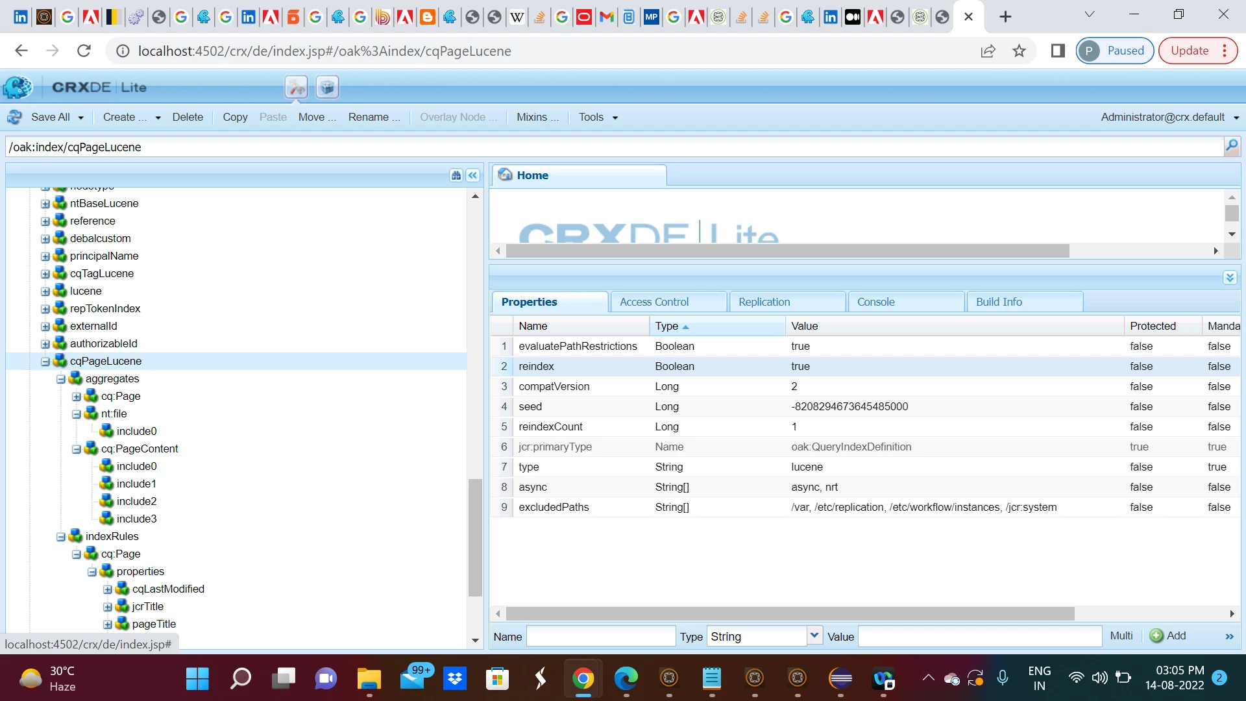Viewport: 1246px width, 701px height.
Task: Click the property Value input field
Action: [979, 636]
